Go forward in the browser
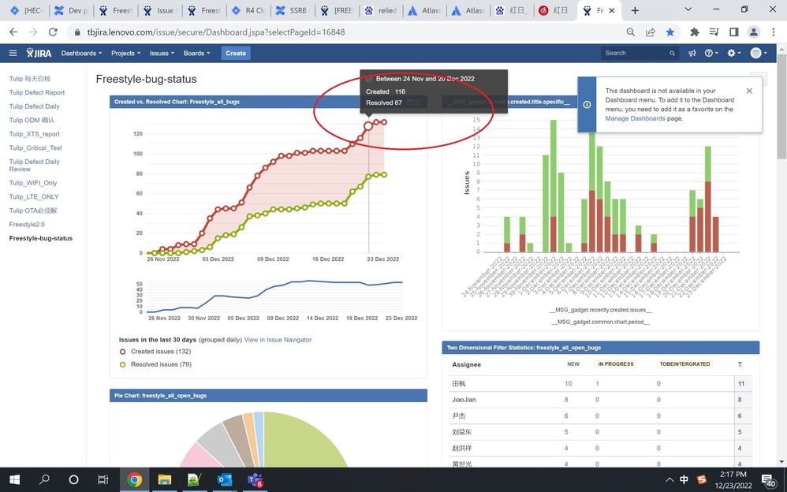787x492 pixels. click(x=33, y=32)
